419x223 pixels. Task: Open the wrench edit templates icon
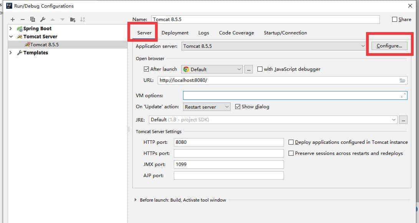coord(43,20)
